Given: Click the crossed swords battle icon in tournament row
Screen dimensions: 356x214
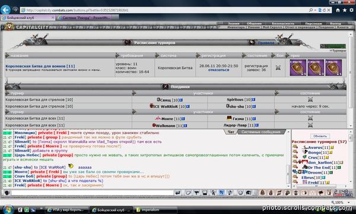Looking at the screenshot, I should coord(278,68).
